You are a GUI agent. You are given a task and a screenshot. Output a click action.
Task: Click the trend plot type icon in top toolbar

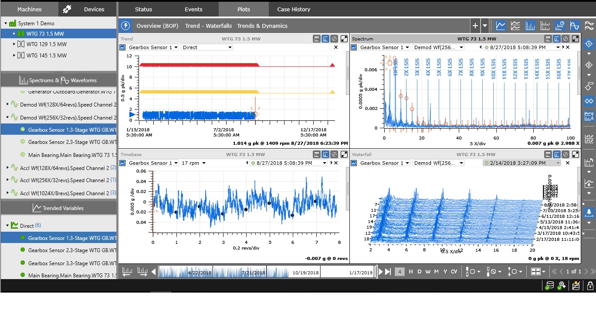point(501,26)
